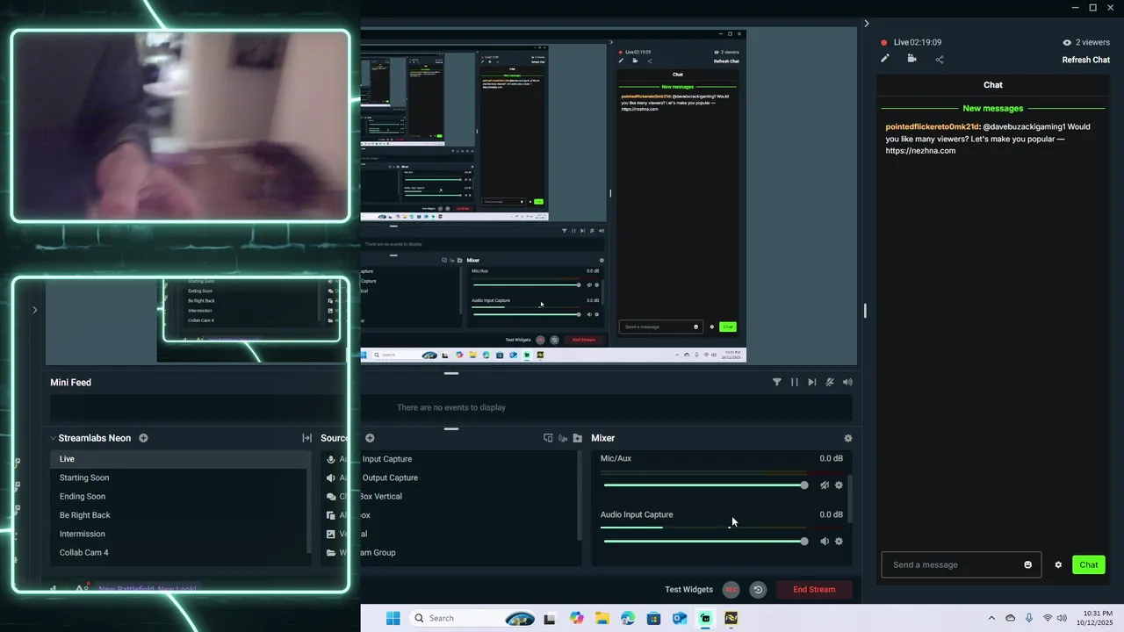Select the Ending Soon scene
Viewport: 1124px width, 632px height.
point(179,496)
